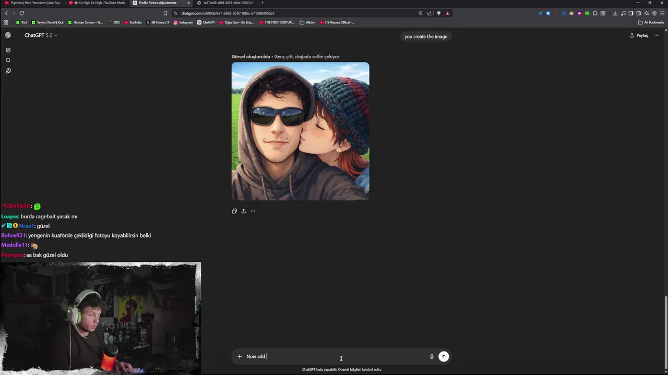Click chat username Loapss

pyautogui.click(x=10, y=216)
